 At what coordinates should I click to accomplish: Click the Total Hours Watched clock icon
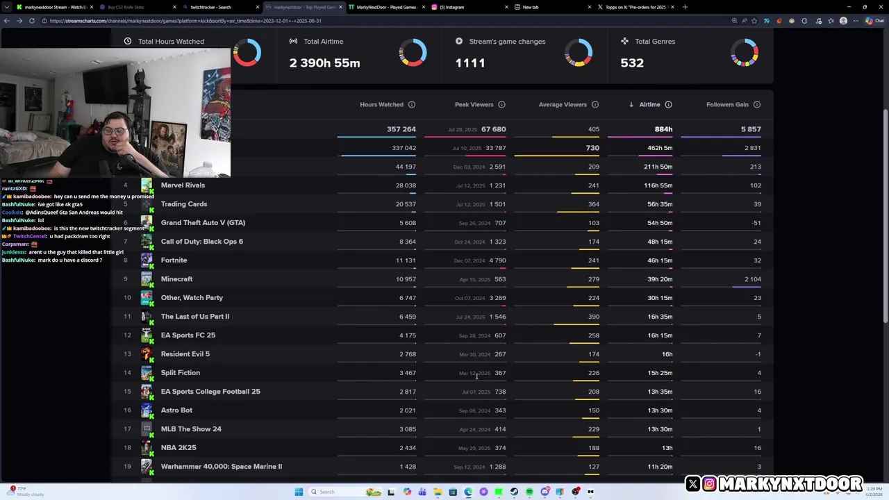tap(128, 41)
